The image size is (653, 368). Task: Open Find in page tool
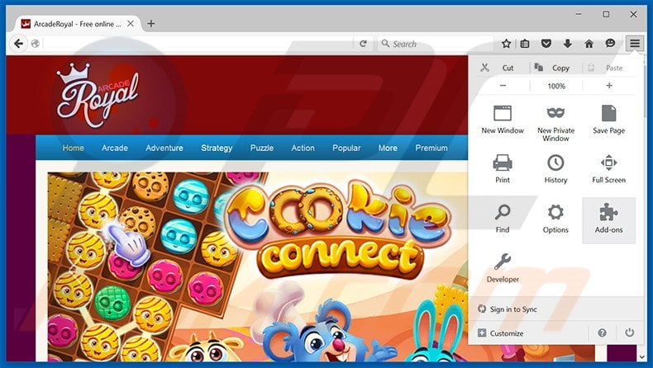(503, 219)
